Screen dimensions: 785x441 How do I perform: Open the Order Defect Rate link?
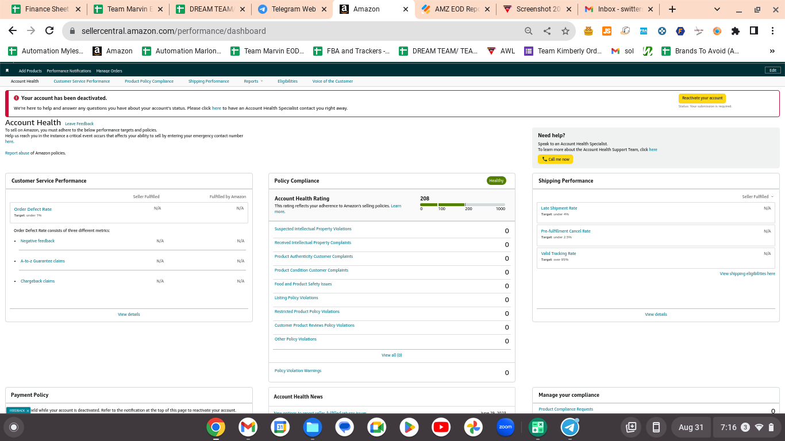click(33, 209)
